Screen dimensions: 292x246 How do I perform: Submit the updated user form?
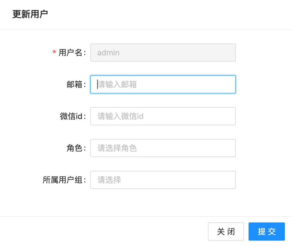(x=266, y=232)
